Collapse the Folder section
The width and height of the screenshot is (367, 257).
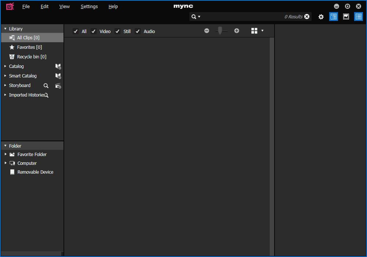tap(5, 146)
